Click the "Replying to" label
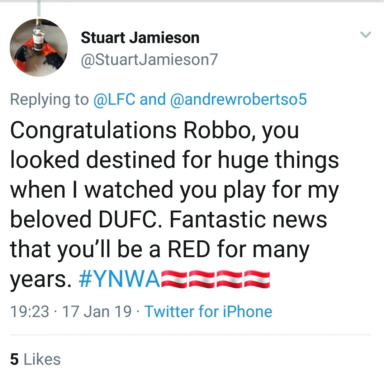This screenshot has height=373, width=384. (x=49, y=99)
